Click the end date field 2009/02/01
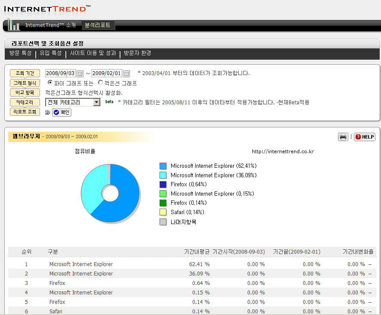381x315 pixels. (107, 73)
